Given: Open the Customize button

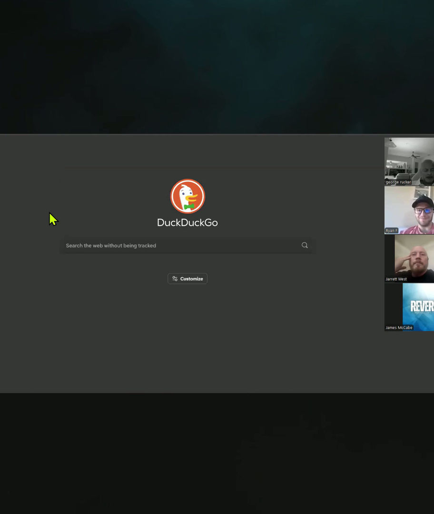Looking at the screenshot, I should click(187, 278).
